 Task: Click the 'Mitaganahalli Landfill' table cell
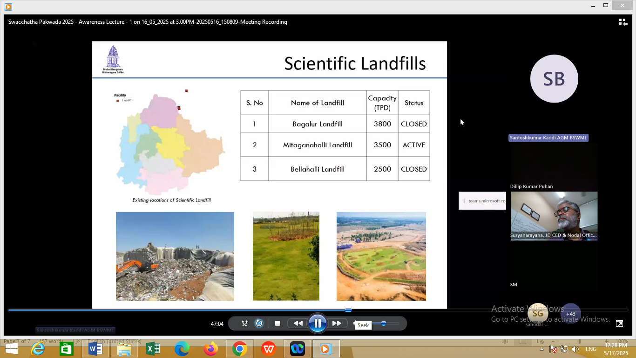(318, 145)
